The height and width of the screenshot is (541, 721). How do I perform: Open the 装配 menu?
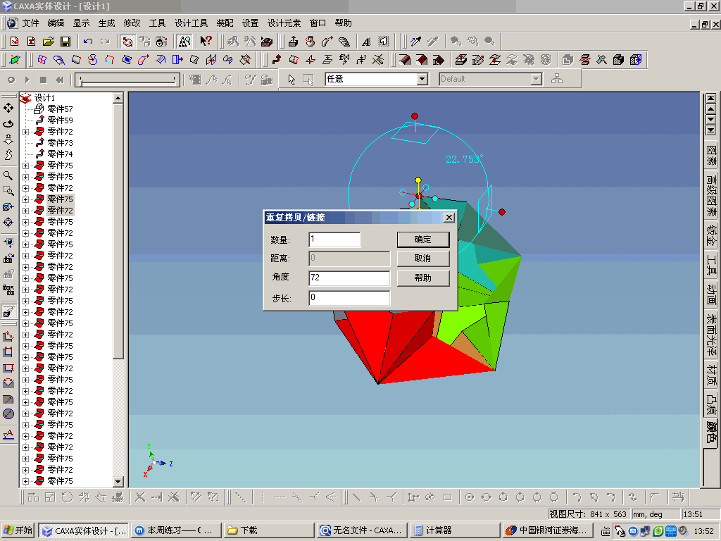pos(225,23)
